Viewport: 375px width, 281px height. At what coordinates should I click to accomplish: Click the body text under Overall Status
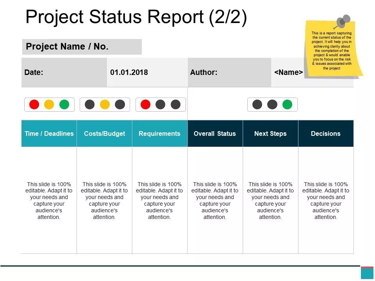pyautogui.click(x=215, y=201)
